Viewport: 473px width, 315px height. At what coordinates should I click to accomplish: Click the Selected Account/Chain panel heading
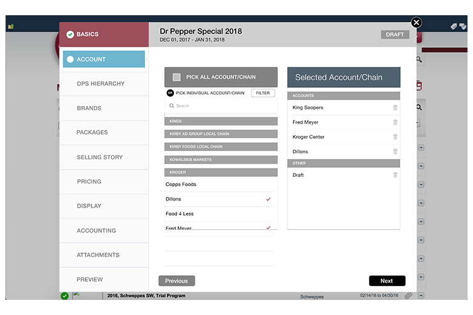[x=344, y=78]
